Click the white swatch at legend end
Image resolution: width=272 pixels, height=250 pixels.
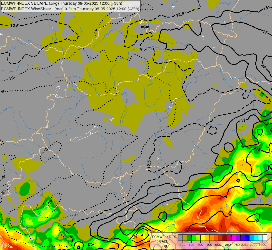265,238
